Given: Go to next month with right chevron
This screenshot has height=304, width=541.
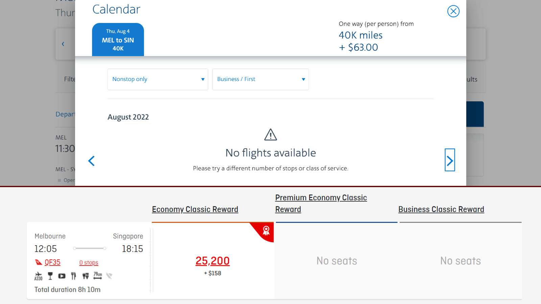Looking at the screenshot, I should point(450,160).
